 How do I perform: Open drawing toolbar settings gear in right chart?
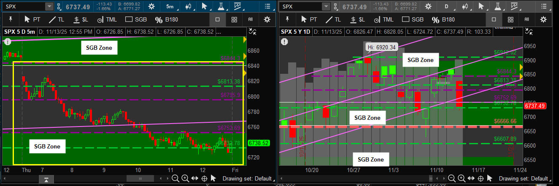(543, 19)
